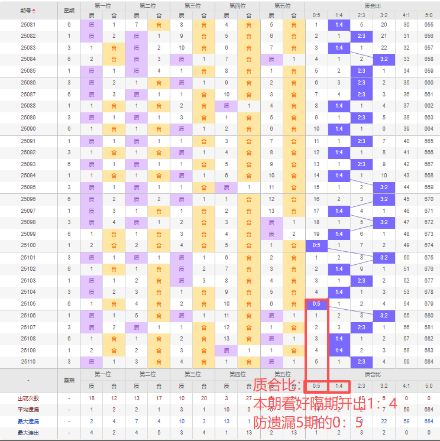
Task: Click the 1:4 header in the footer row
Action: (x=339, y=386)
